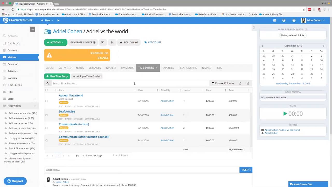332x187 pixels.
Task: Open the items per page dropdown
Action: point(80,156)
